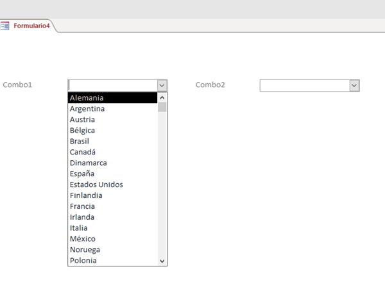Select Bélgica in the dropdown list

pyautogui.click(x=113, y=130)
